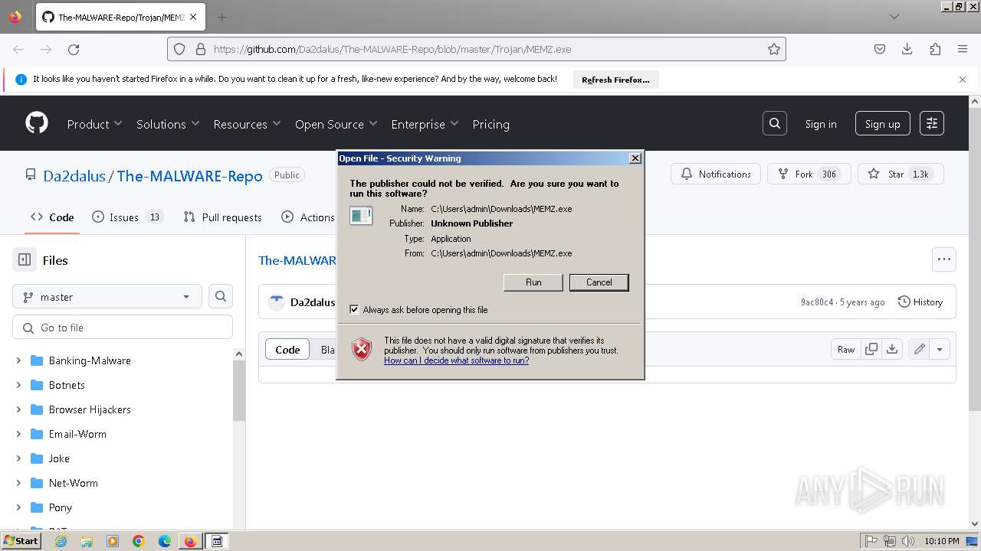The image size is (981, 551).
Task: Open Microsoft Edge from taskbar
Action: pos(165,541)
